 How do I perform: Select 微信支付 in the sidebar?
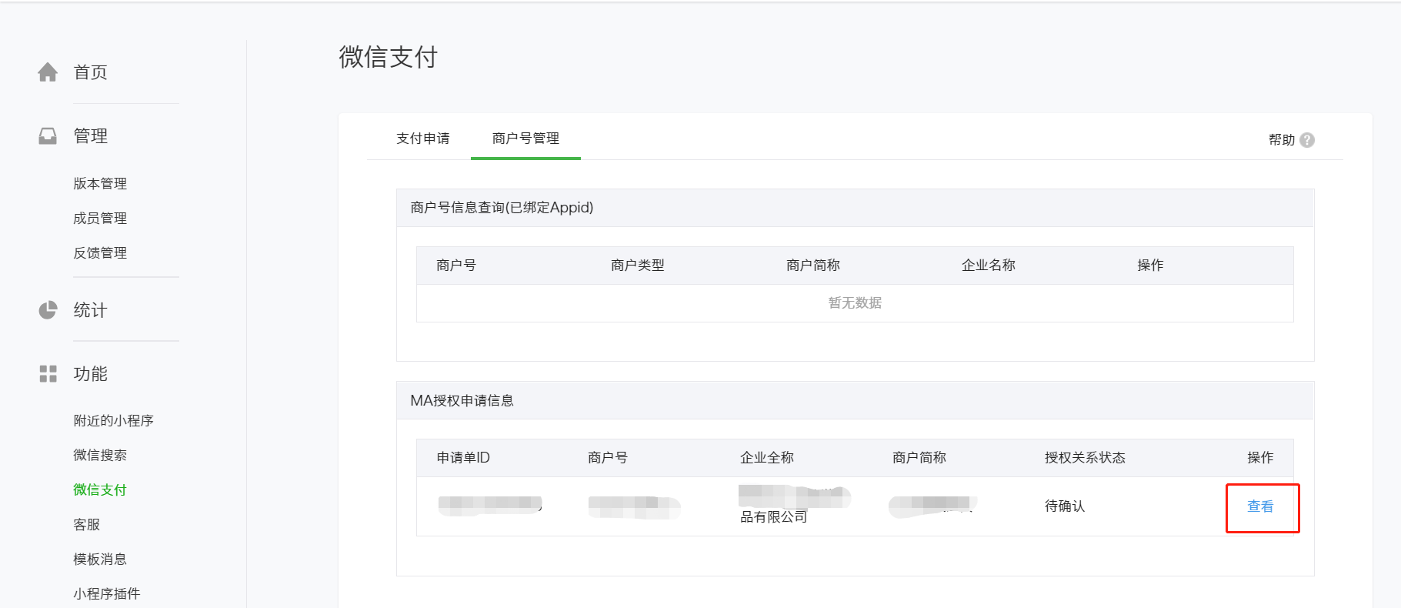(x=100, y=490)
